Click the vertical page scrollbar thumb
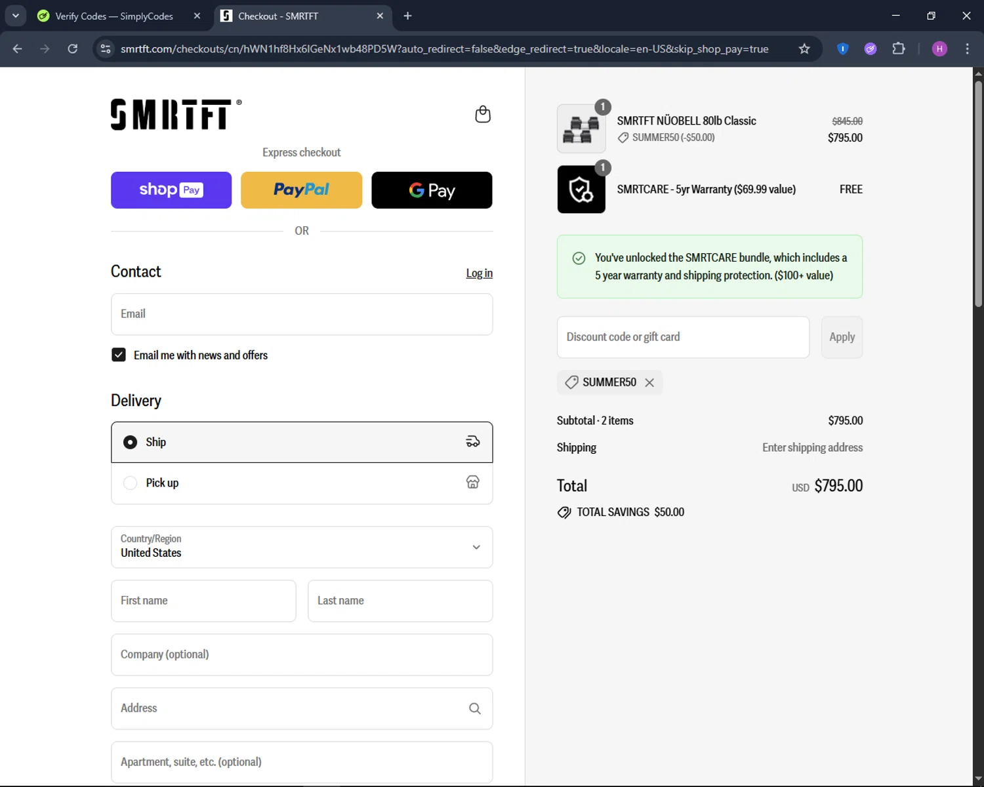984x787 pixels. click(978, 193)
